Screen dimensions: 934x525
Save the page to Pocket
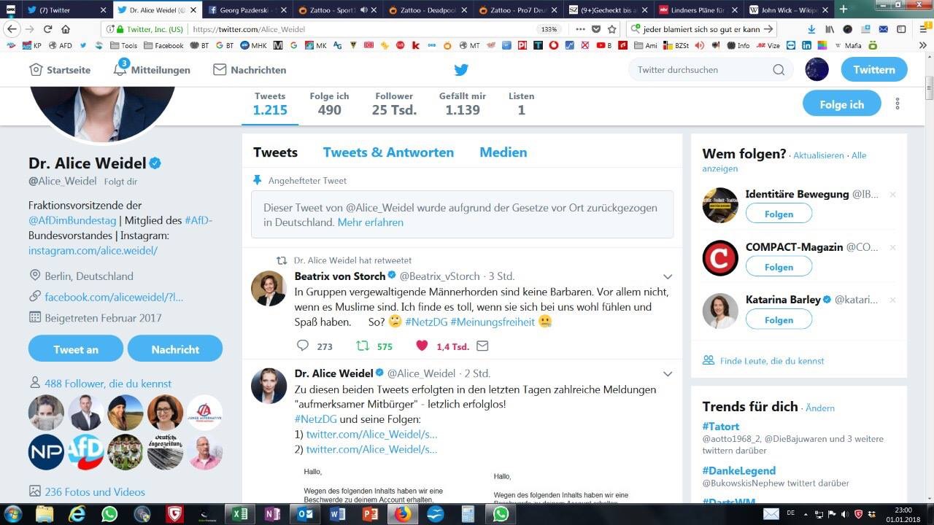pos(596,29)
